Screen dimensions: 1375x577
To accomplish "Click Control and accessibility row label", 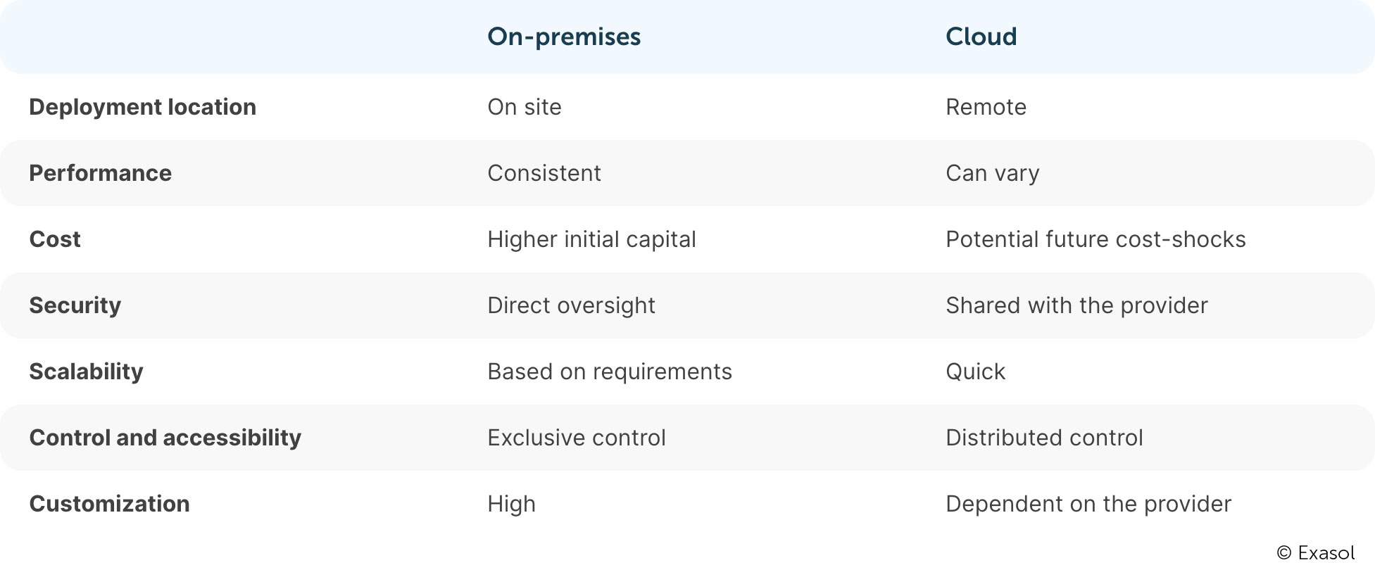I will pos(165,438).
